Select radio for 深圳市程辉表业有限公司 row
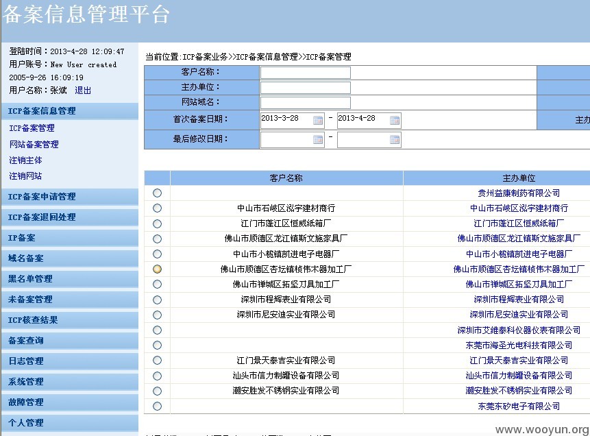 point(158,300)
